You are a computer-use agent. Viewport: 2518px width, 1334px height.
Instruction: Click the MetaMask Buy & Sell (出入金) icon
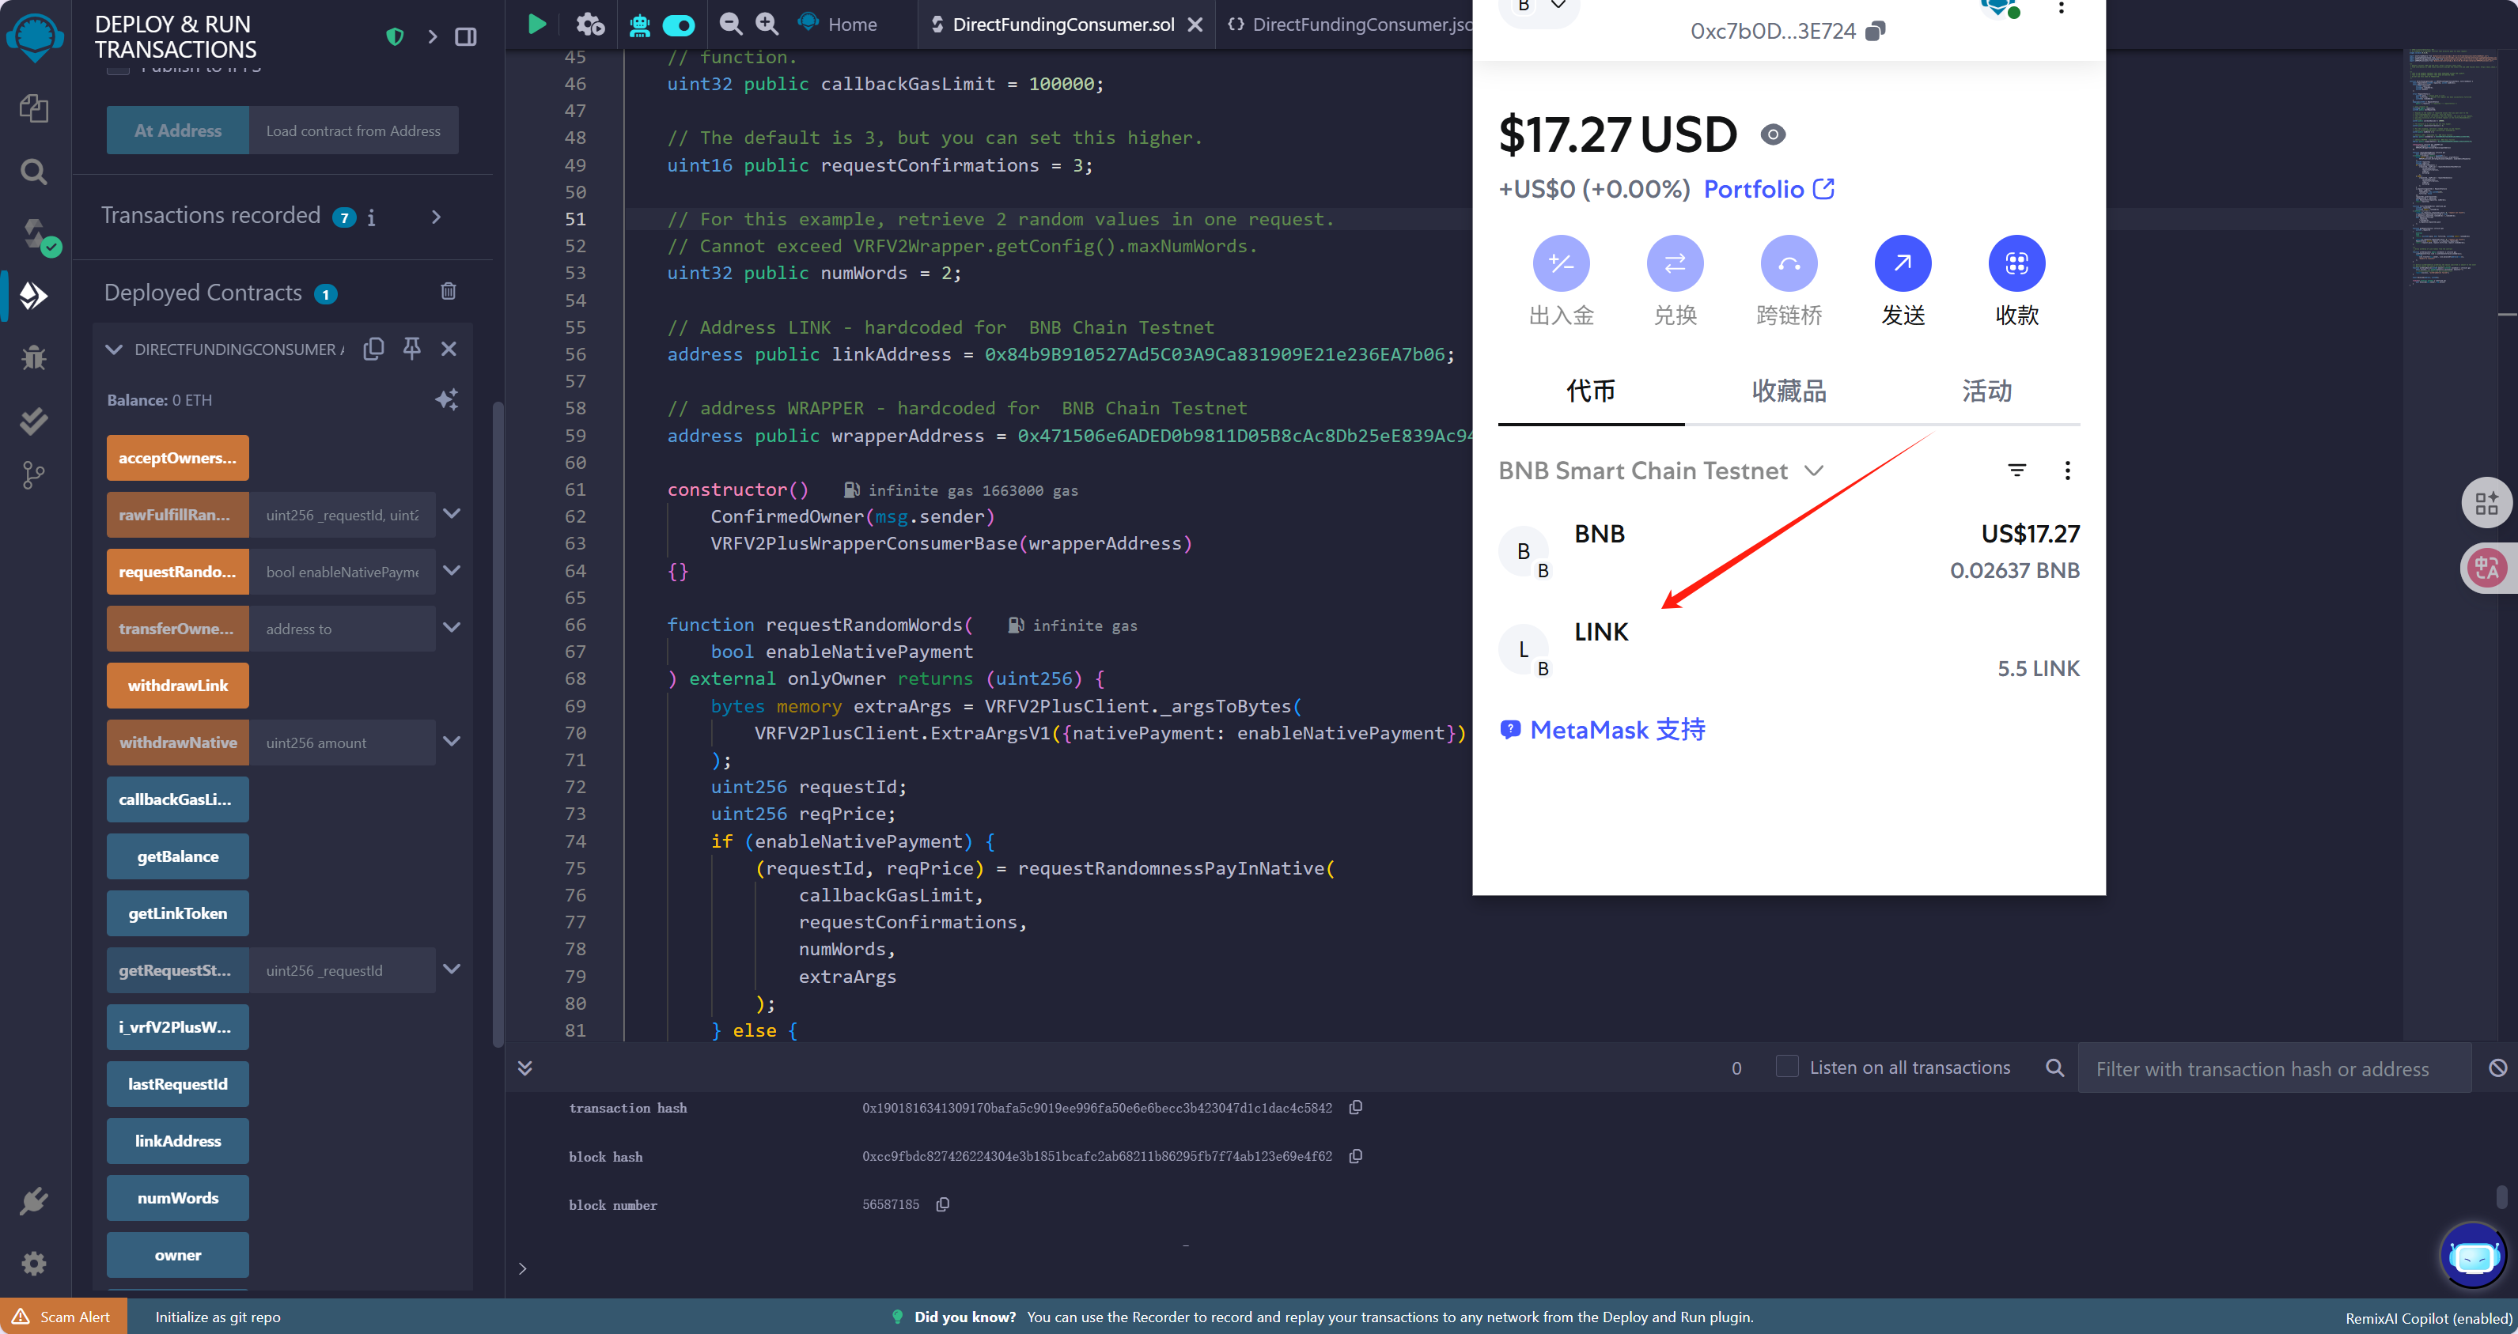click(1561, 263)
